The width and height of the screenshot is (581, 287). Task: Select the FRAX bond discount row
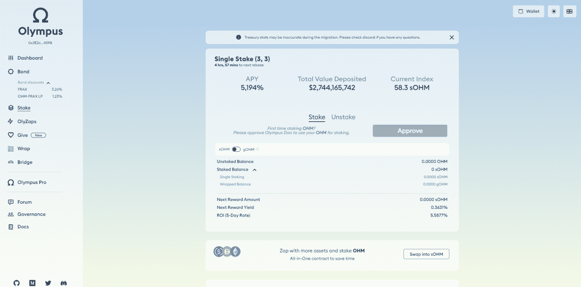tap(40, 89)
